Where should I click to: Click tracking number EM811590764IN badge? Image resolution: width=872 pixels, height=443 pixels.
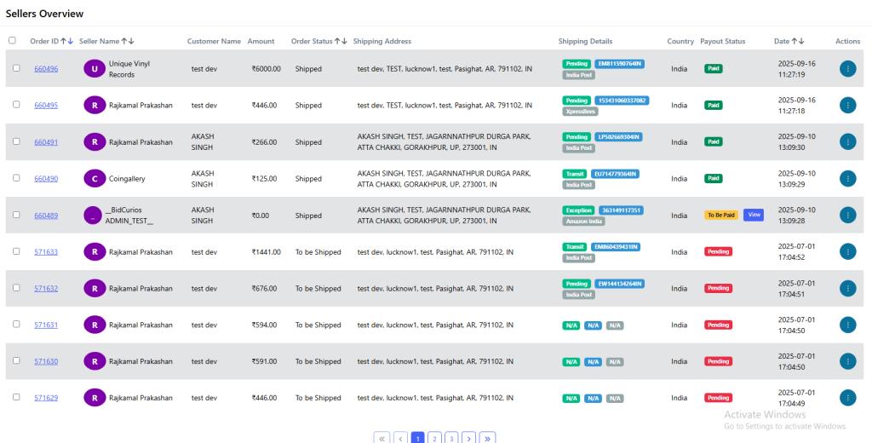(x=619, y=64)
